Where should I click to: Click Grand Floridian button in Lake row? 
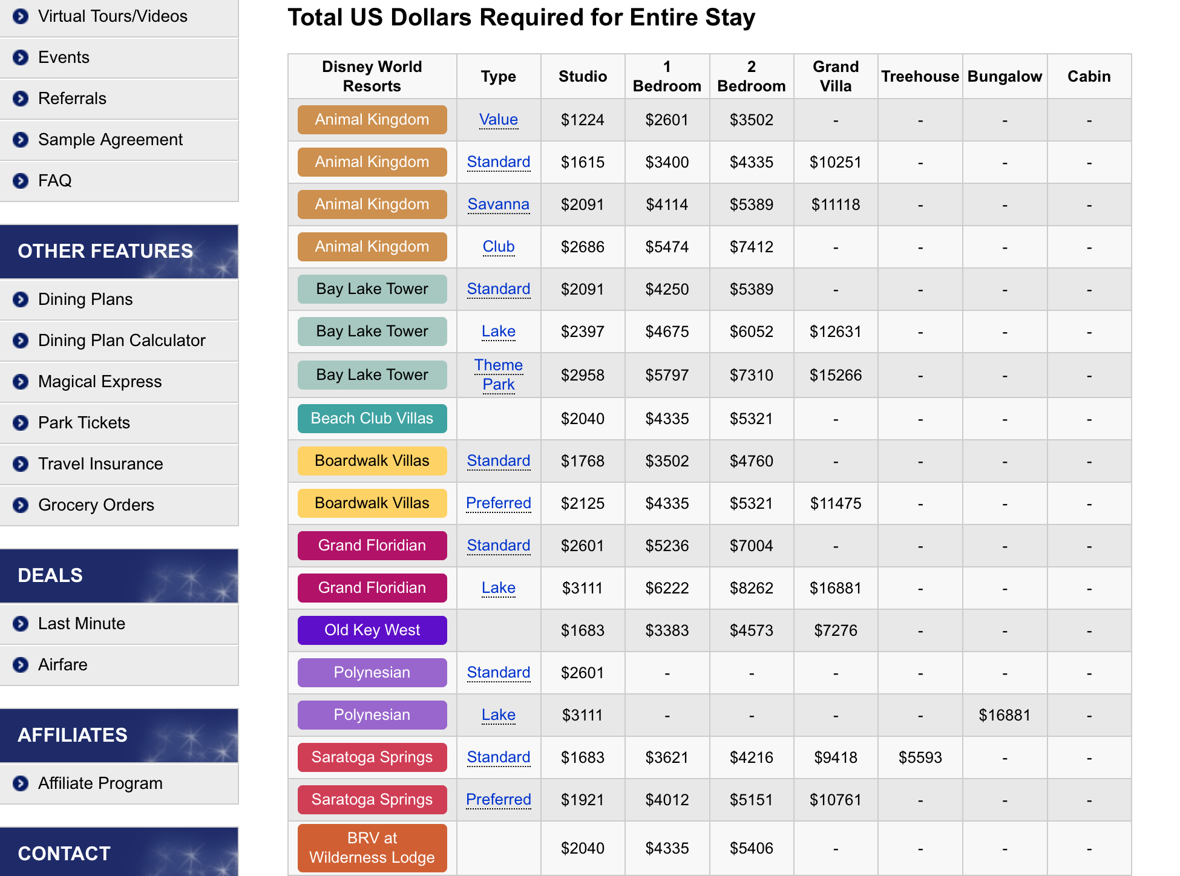(x=372, y=588)
